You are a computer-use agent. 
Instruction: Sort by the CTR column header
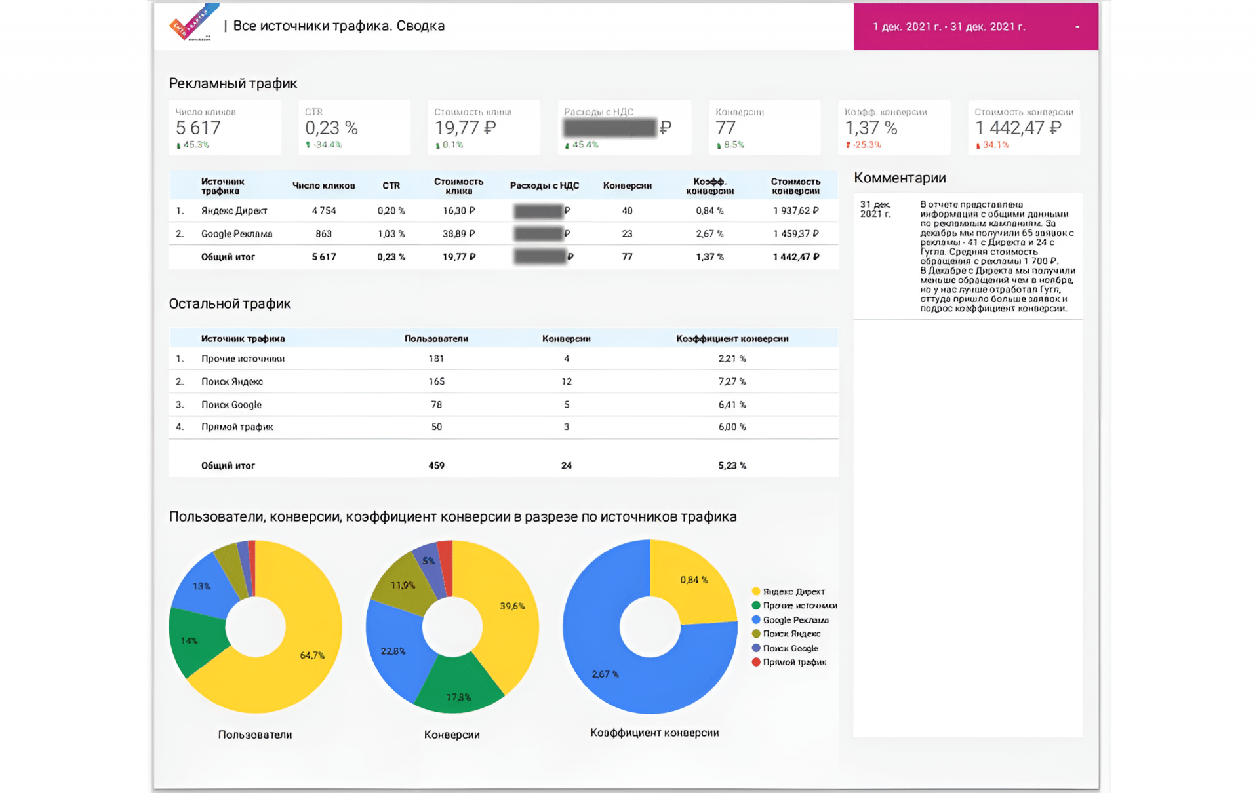(x=391, y=186)
